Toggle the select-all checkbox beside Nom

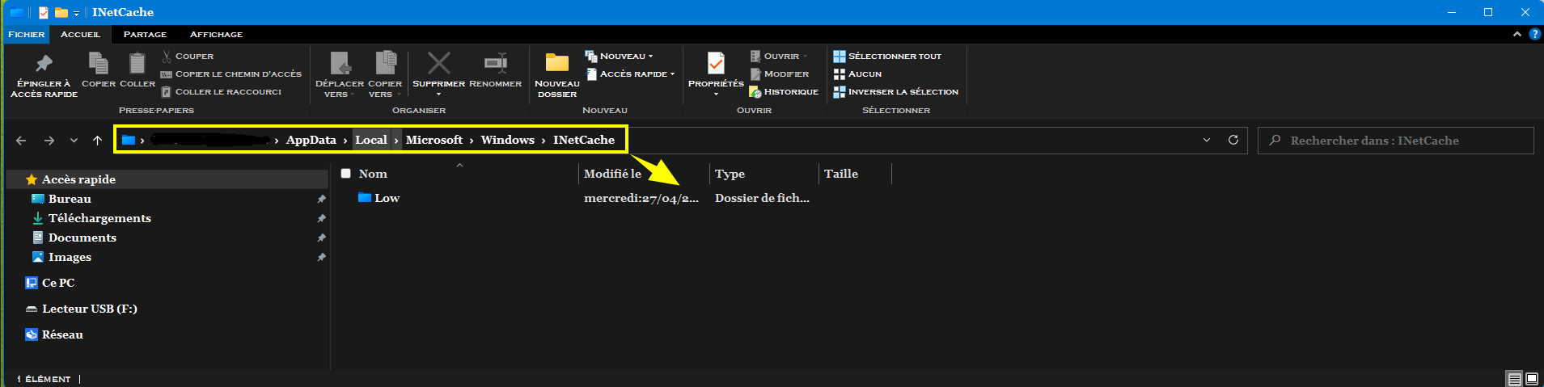point(346,174)
